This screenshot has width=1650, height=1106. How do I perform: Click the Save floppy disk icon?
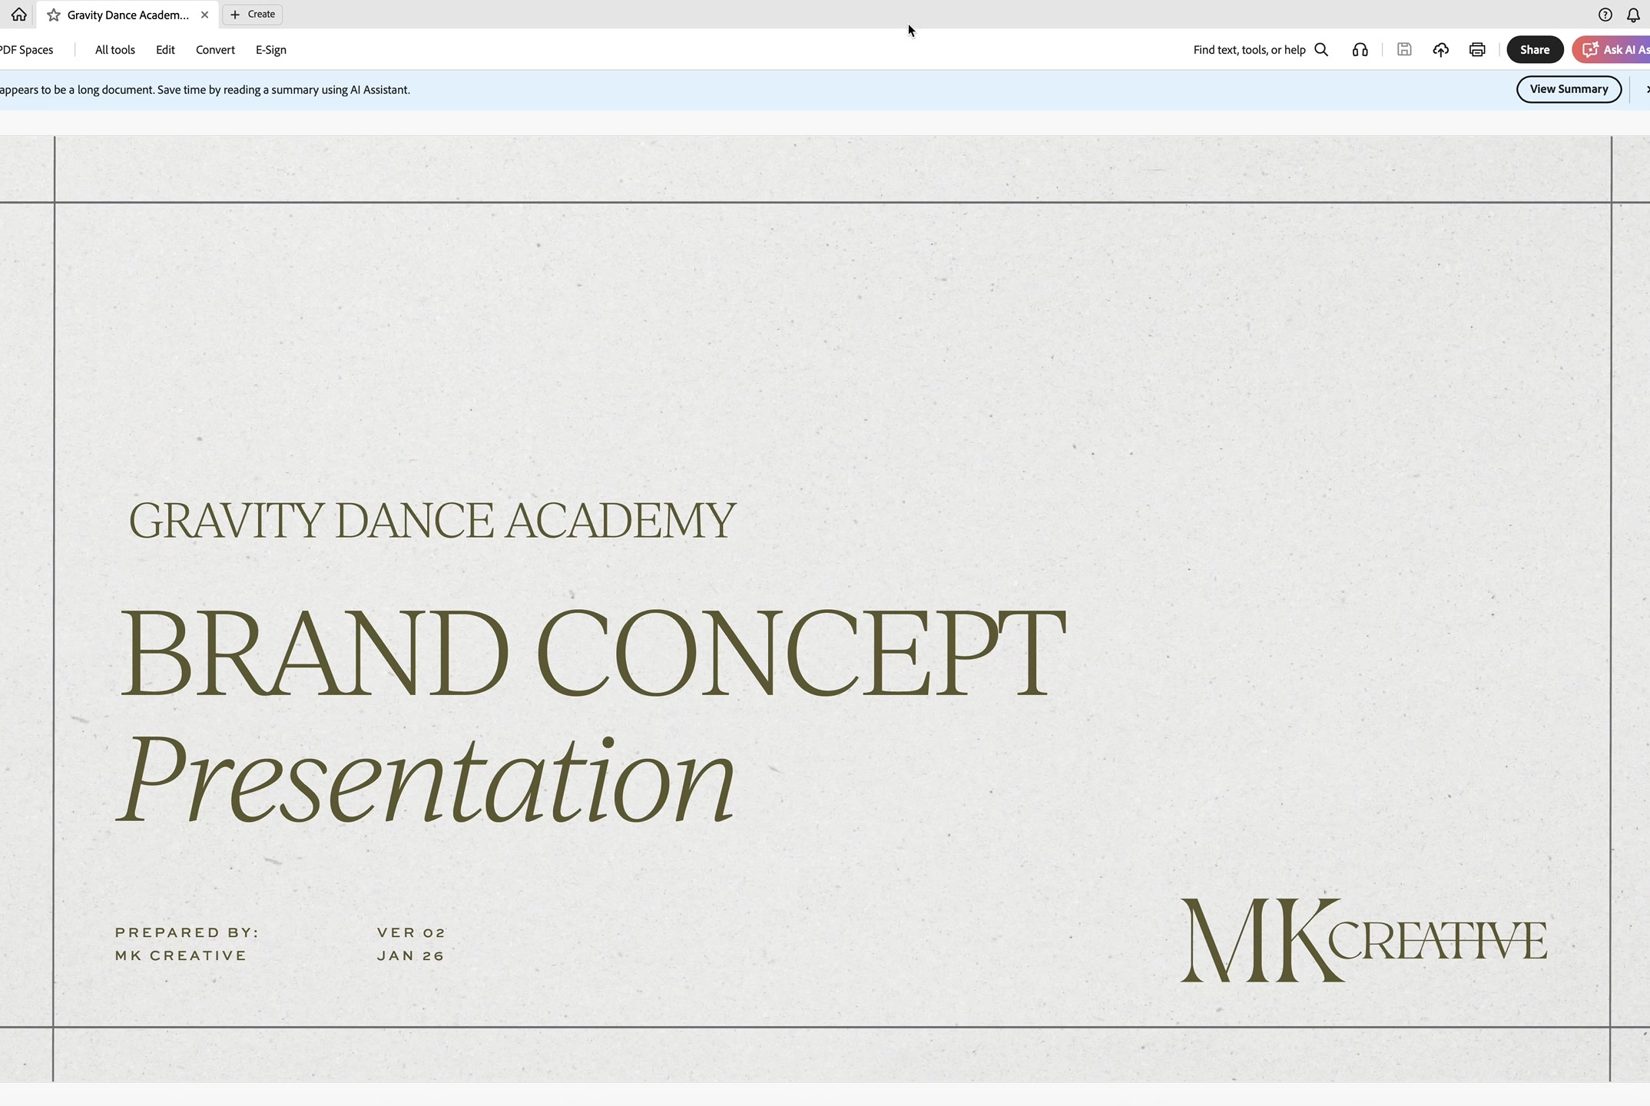pos(1404,50)
